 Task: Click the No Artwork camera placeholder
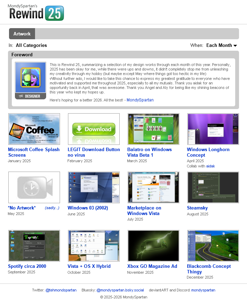pos(34,187)
